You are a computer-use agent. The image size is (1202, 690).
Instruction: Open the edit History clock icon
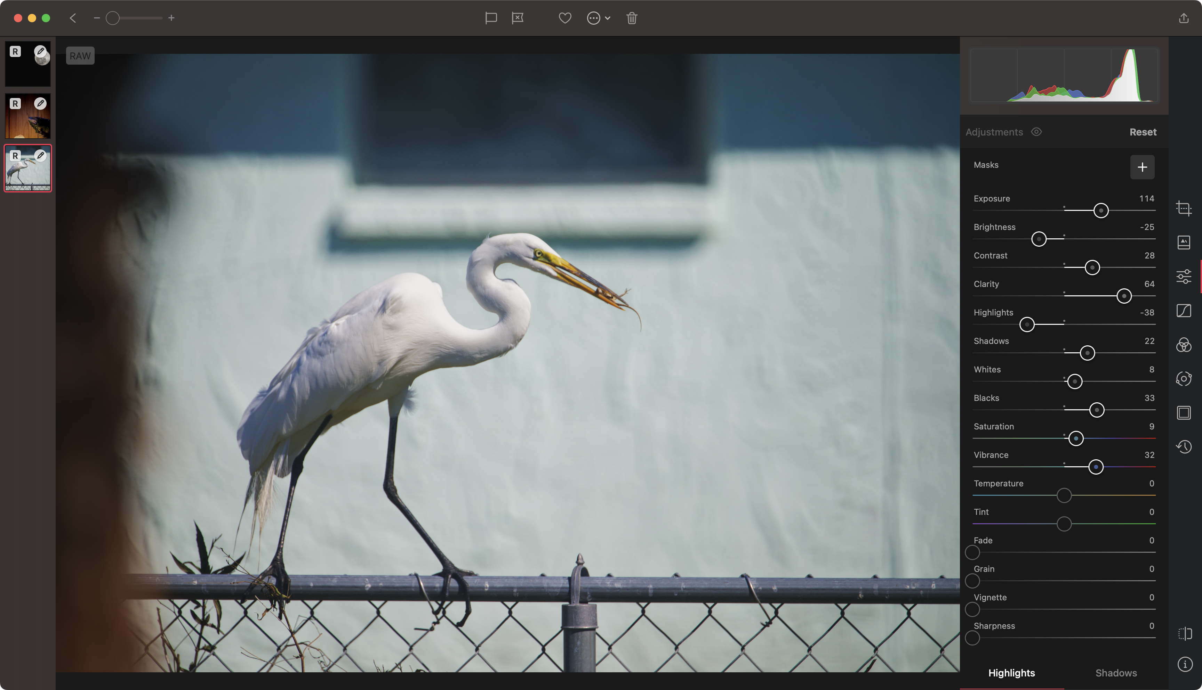click(1184, 446)
